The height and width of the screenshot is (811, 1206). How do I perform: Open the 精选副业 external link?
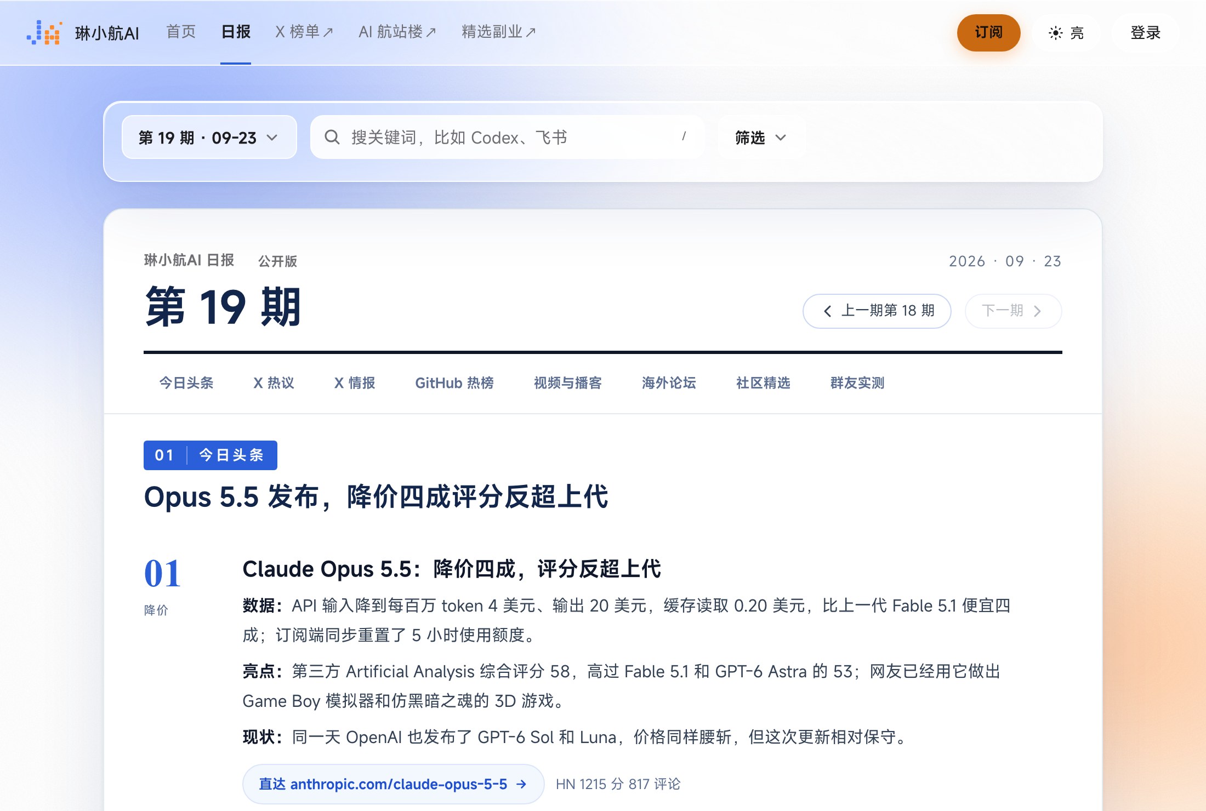499,32
